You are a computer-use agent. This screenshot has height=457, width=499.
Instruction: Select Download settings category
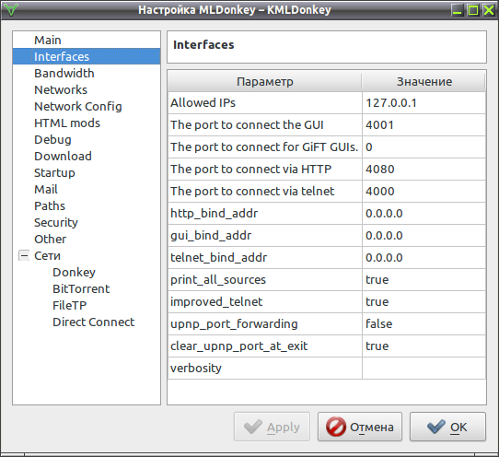coord(63,156)
